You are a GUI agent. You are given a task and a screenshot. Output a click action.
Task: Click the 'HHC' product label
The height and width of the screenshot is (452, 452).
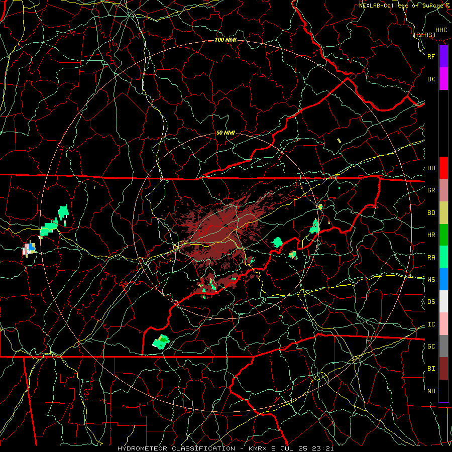[x=441, y=30]
